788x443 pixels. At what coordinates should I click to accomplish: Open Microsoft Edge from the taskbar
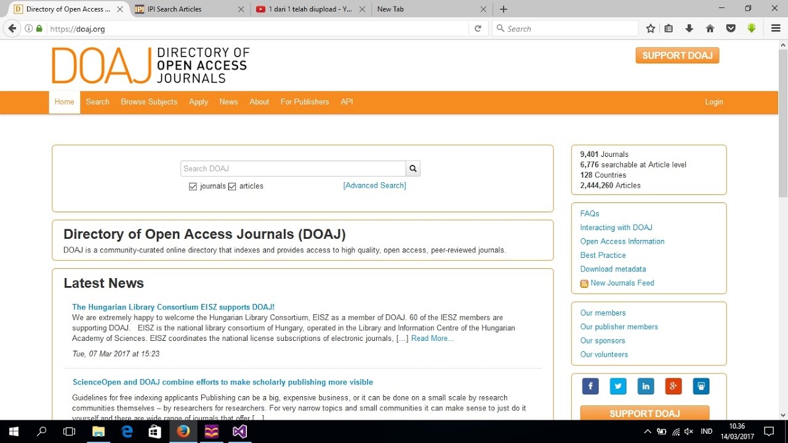pos(127,431)
